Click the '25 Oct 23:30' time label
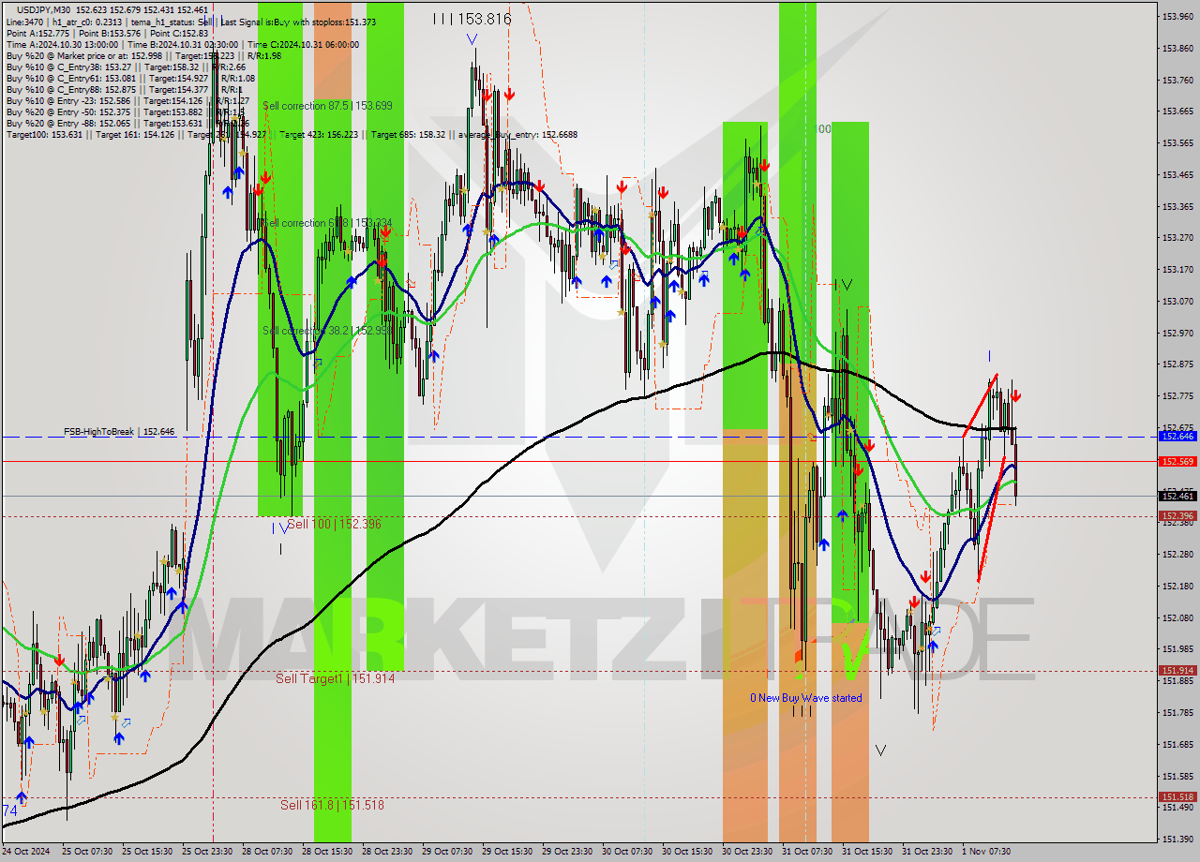Screen dimensions: 1200x862 [x=207, y=852]
